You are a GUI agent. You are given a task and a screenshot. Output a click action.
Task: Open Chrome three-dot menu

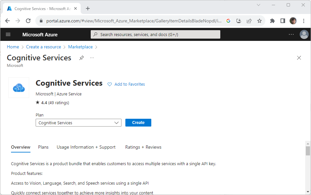click(304, 21)
